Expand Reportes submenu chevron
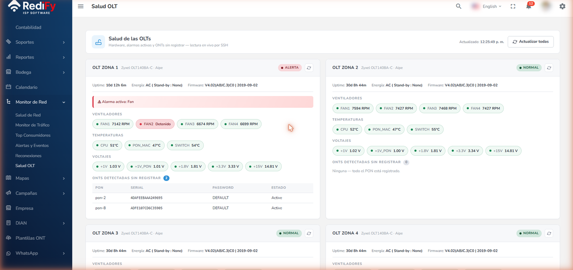 click(x=64, y=57)
